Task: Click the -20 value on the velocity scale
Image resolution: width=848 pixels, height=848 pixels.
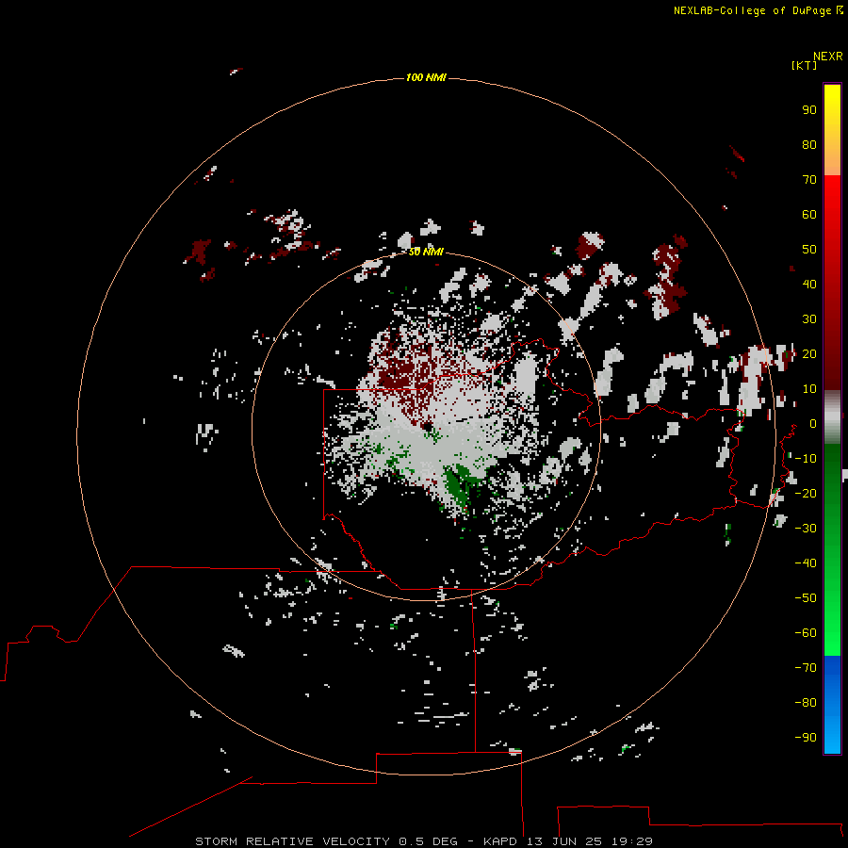Action: click(x=806, y=493)
